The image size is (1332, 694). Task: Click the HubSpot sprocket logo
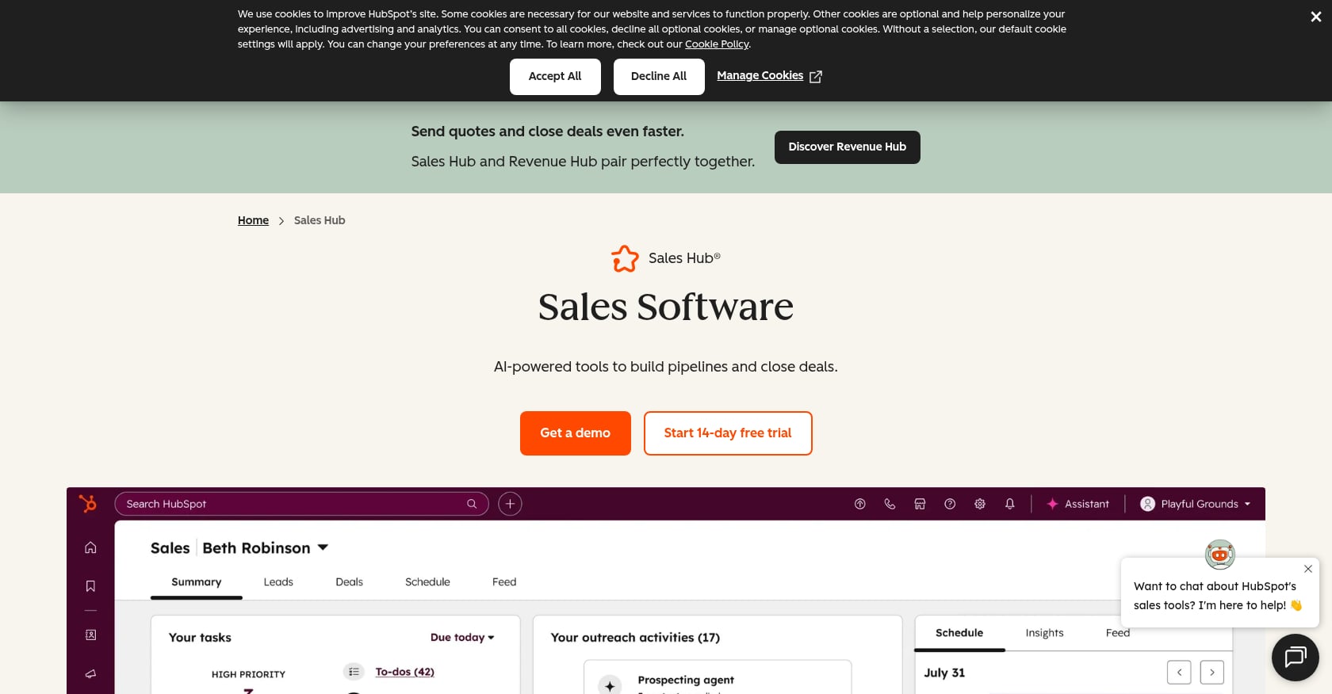point(88,503)
